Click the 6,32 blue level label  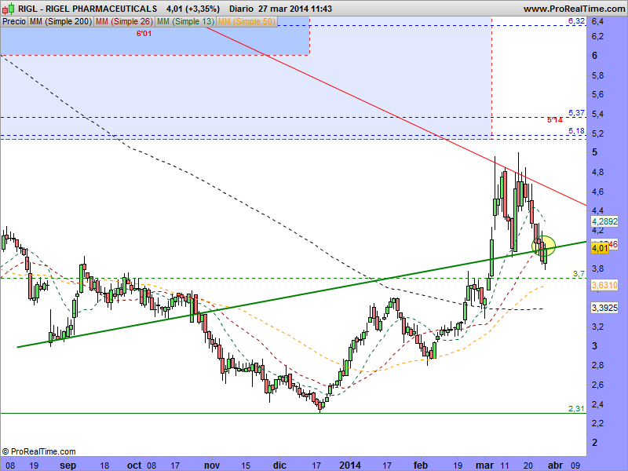576,21
